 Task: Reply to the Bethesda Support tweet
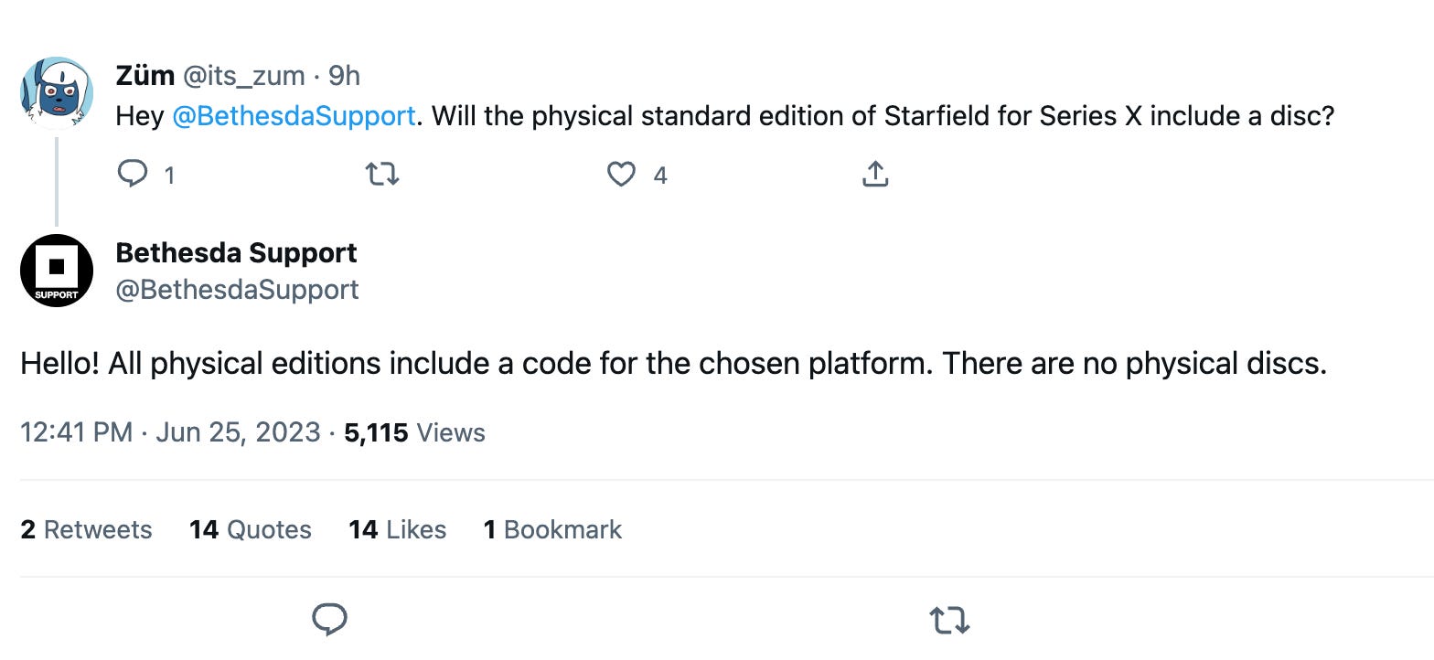point(329,620)
